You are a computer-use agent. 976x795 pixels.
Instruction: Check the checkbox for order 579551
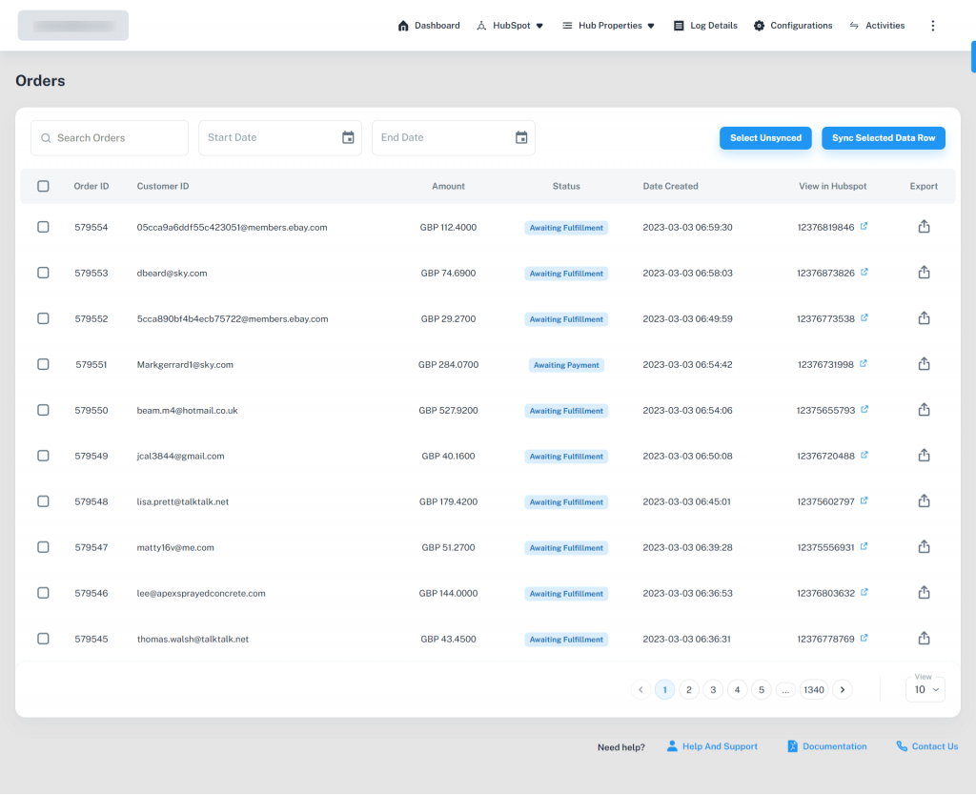[x=43, y=364]
